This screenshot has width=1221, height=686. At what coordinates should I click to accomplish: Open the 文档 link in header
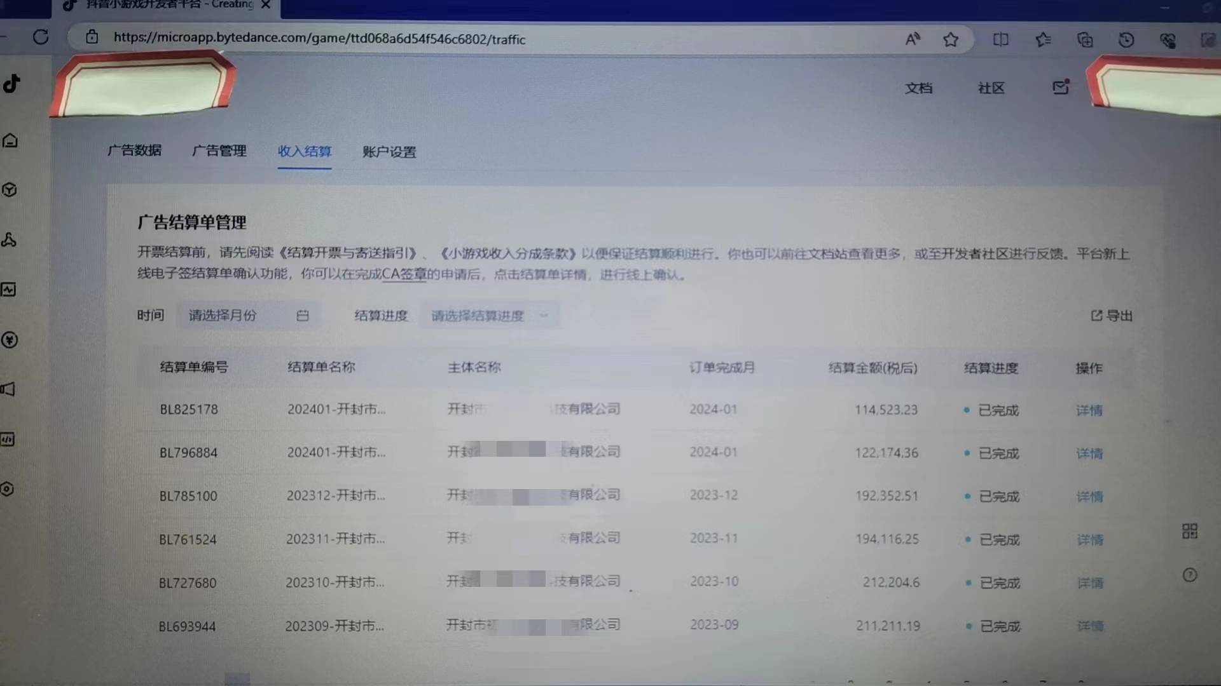919,88
